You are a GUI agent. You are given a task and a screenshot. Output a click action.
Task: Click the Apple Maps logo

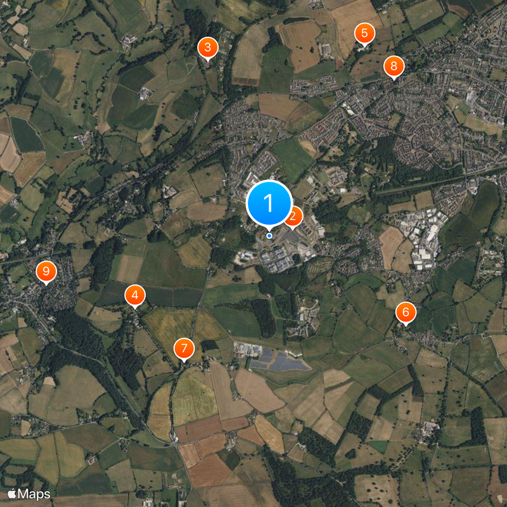tap(29, 494)
